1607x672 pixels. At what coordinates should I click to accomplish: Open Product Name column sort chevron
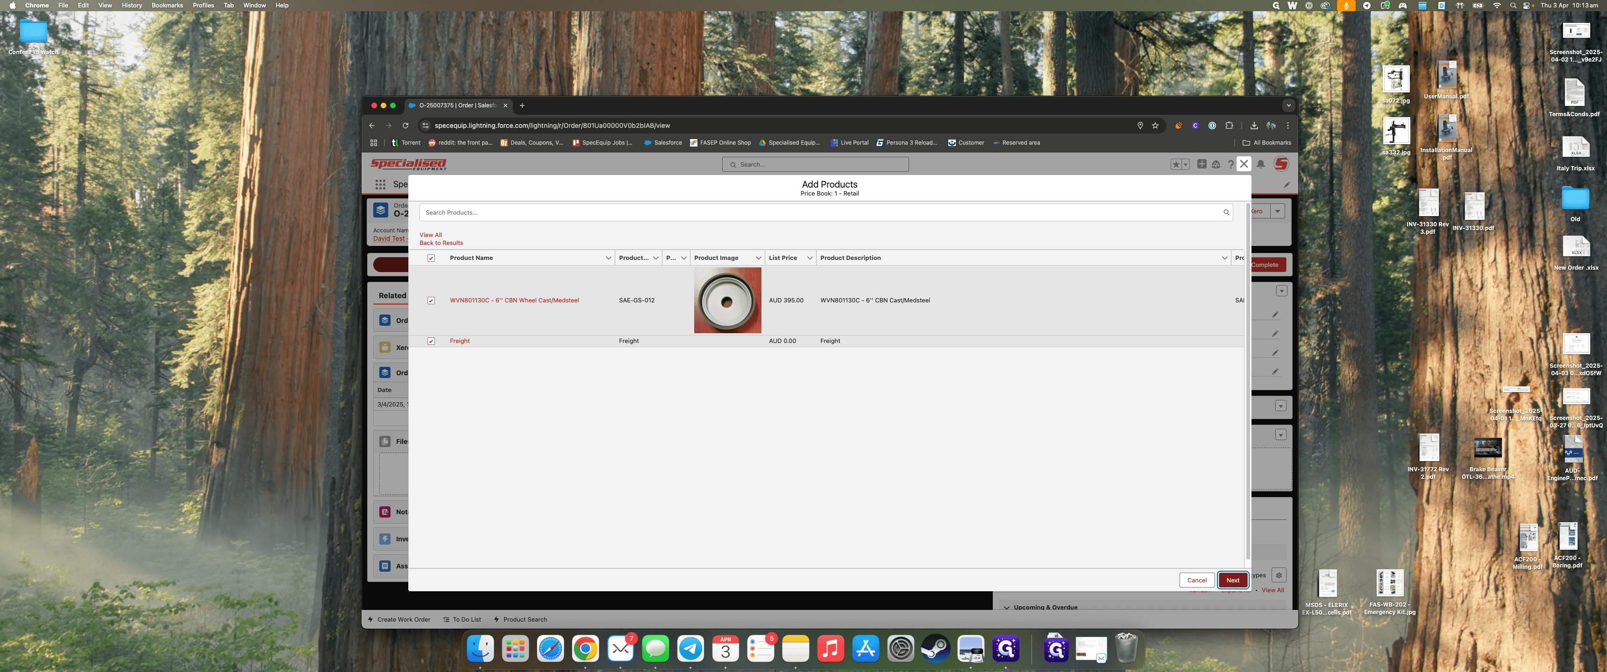[x=608, y=258]
